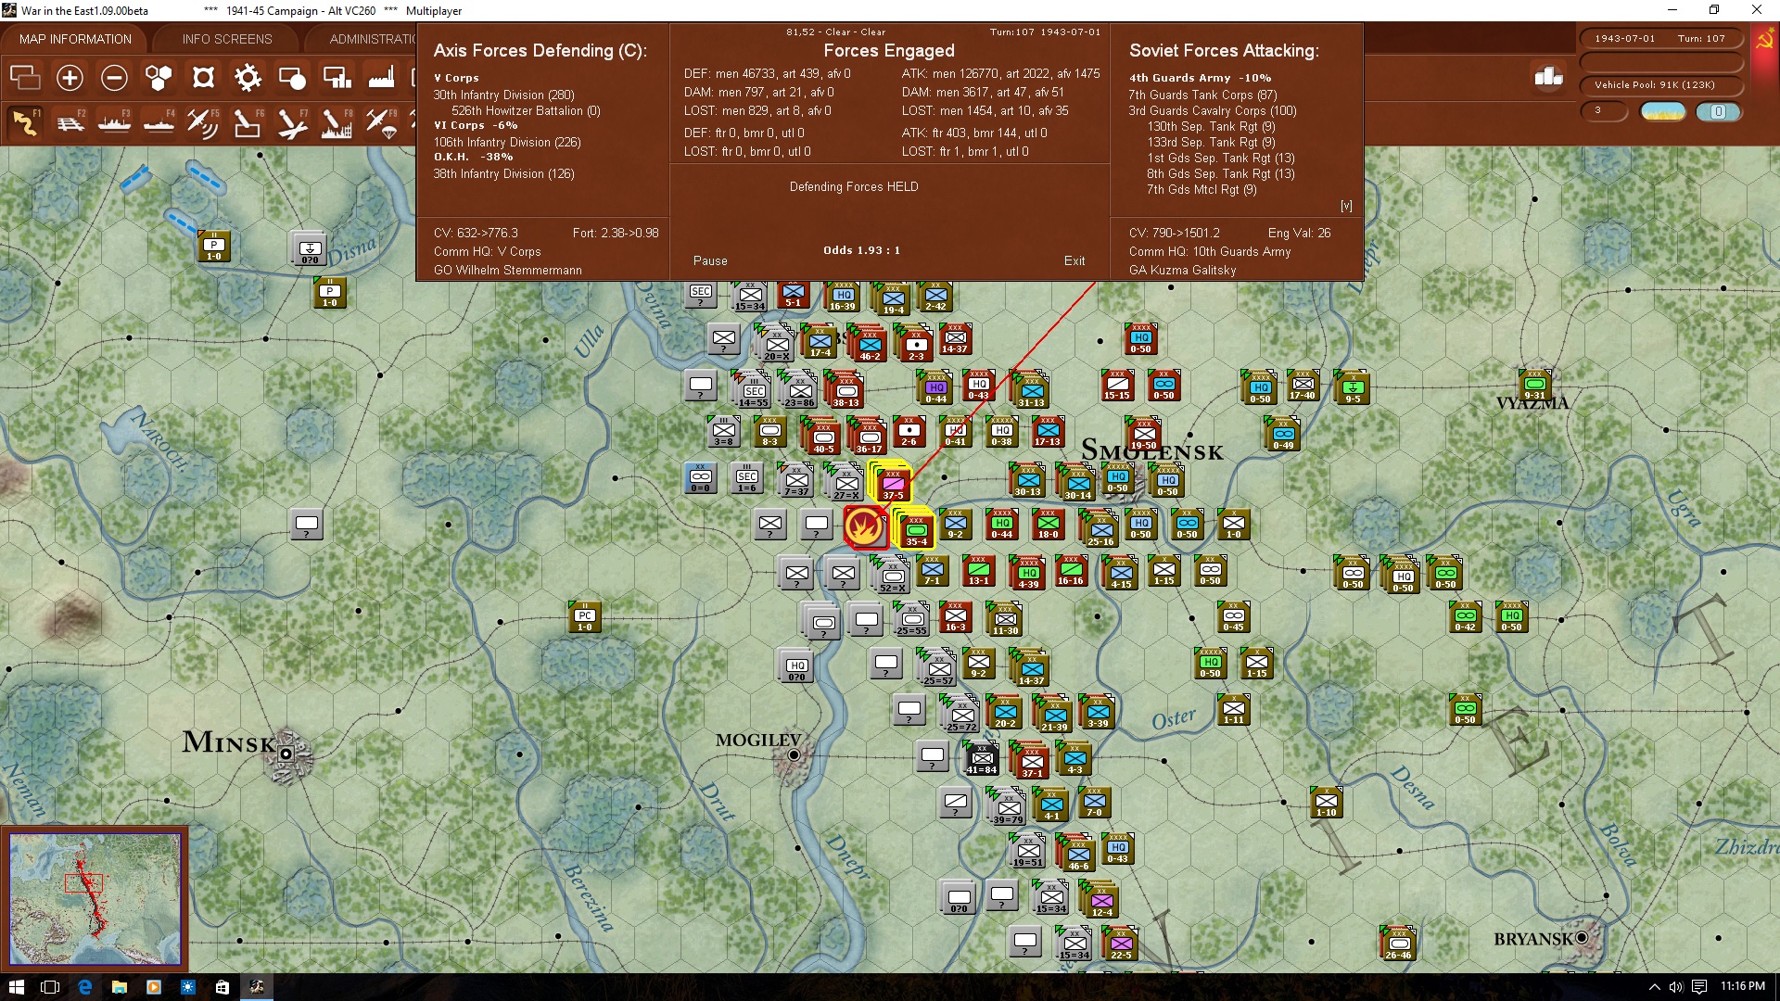Select the SEC 1=6 counter
This screenshot has height=1001, width=1780.
coord(747,478)
